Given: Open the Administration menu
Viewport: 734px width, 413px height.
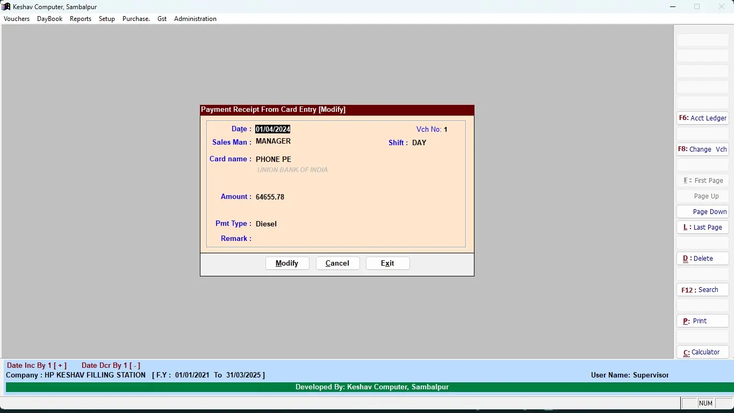Looking at the screenshot, I should 195,19.
